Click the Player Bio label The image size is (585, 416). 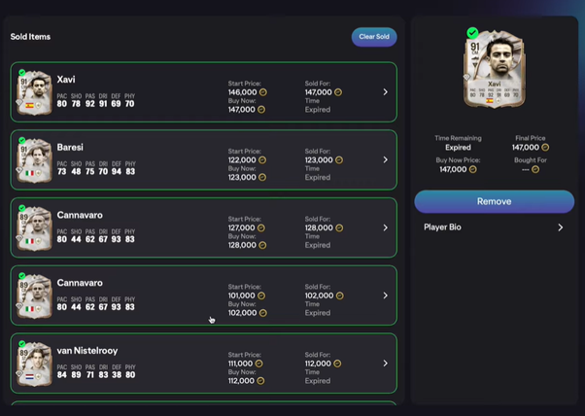point(442,227)
